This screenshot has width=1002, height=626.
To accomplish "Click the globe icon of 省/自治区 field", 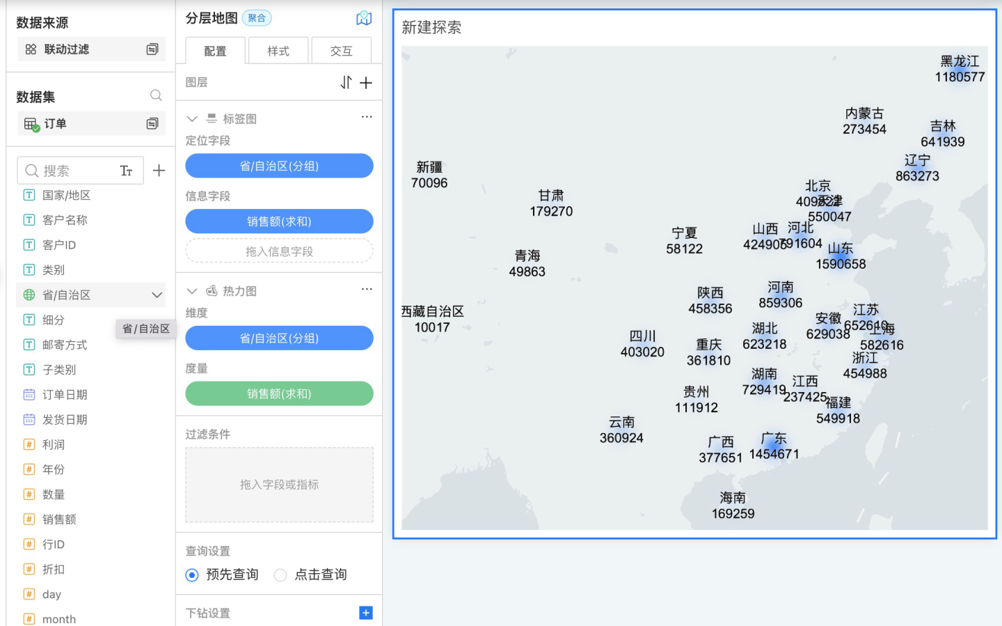I will click(29, 295).
